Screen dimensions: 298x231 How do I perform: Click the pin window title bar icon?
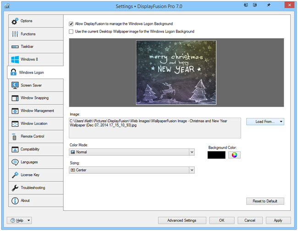pos(269,5)
